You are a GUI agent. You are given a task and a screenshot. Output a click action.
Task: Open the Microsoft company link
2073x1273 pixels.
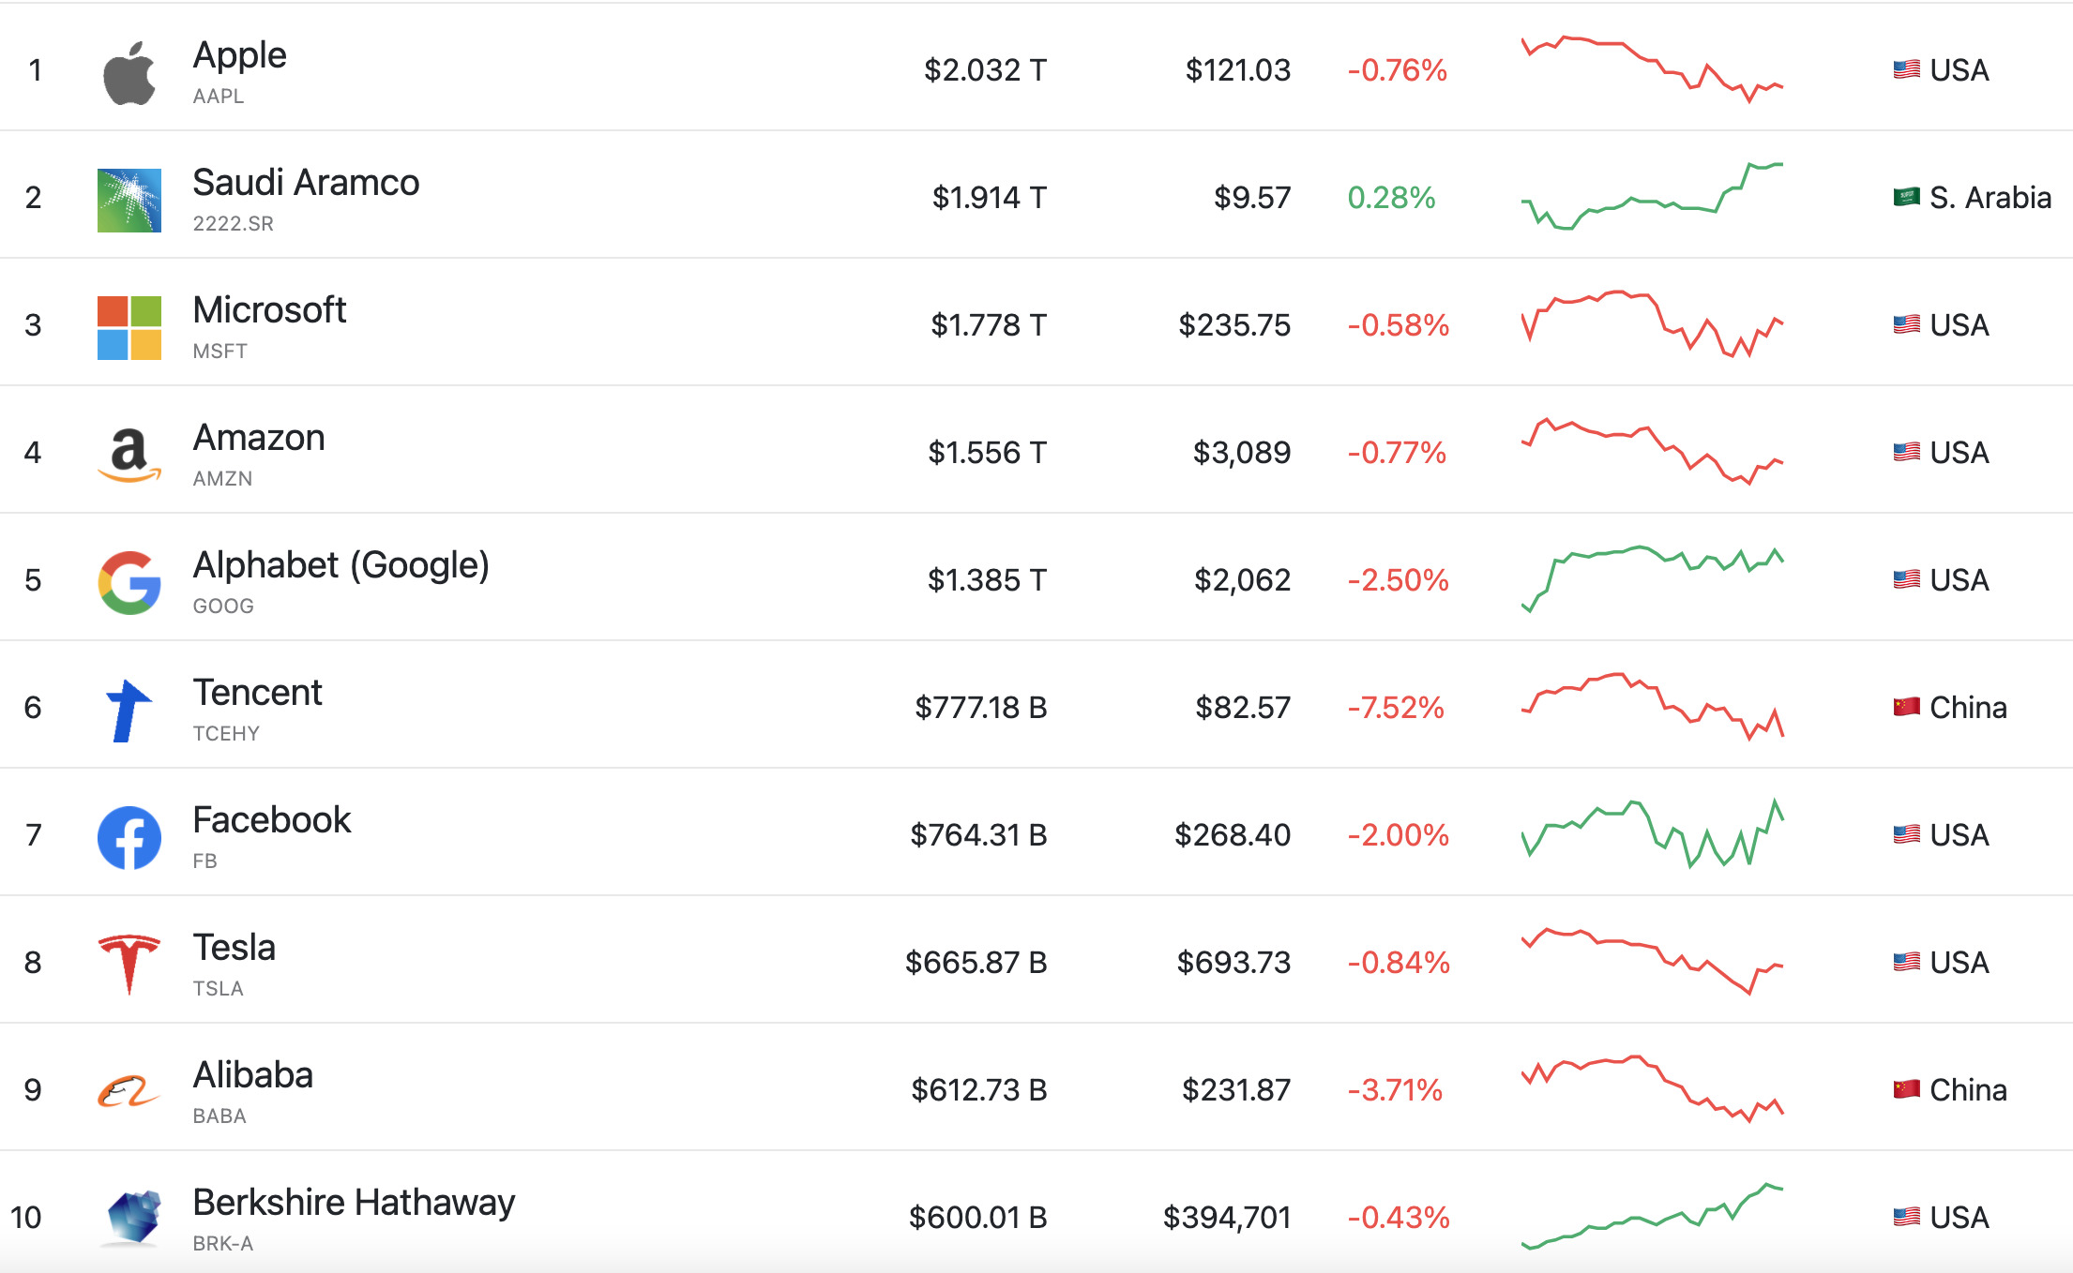[269, 310]
